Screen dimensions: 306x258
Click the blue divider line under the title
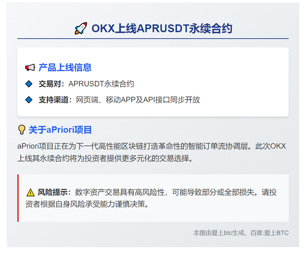coord(153,39)
